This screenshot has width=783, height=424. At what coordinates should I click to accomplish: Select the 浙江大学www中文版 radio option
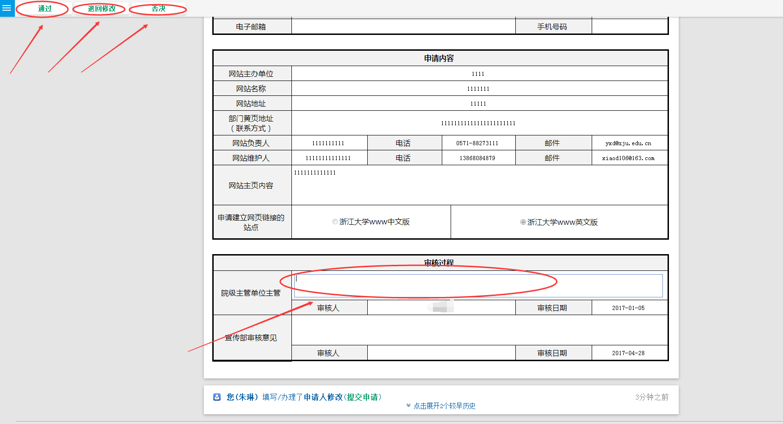335,222
